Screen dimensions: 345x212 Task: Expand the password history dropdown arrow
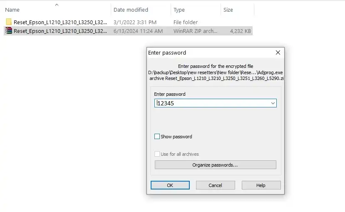pyautogui.click(x=273, y=103)
